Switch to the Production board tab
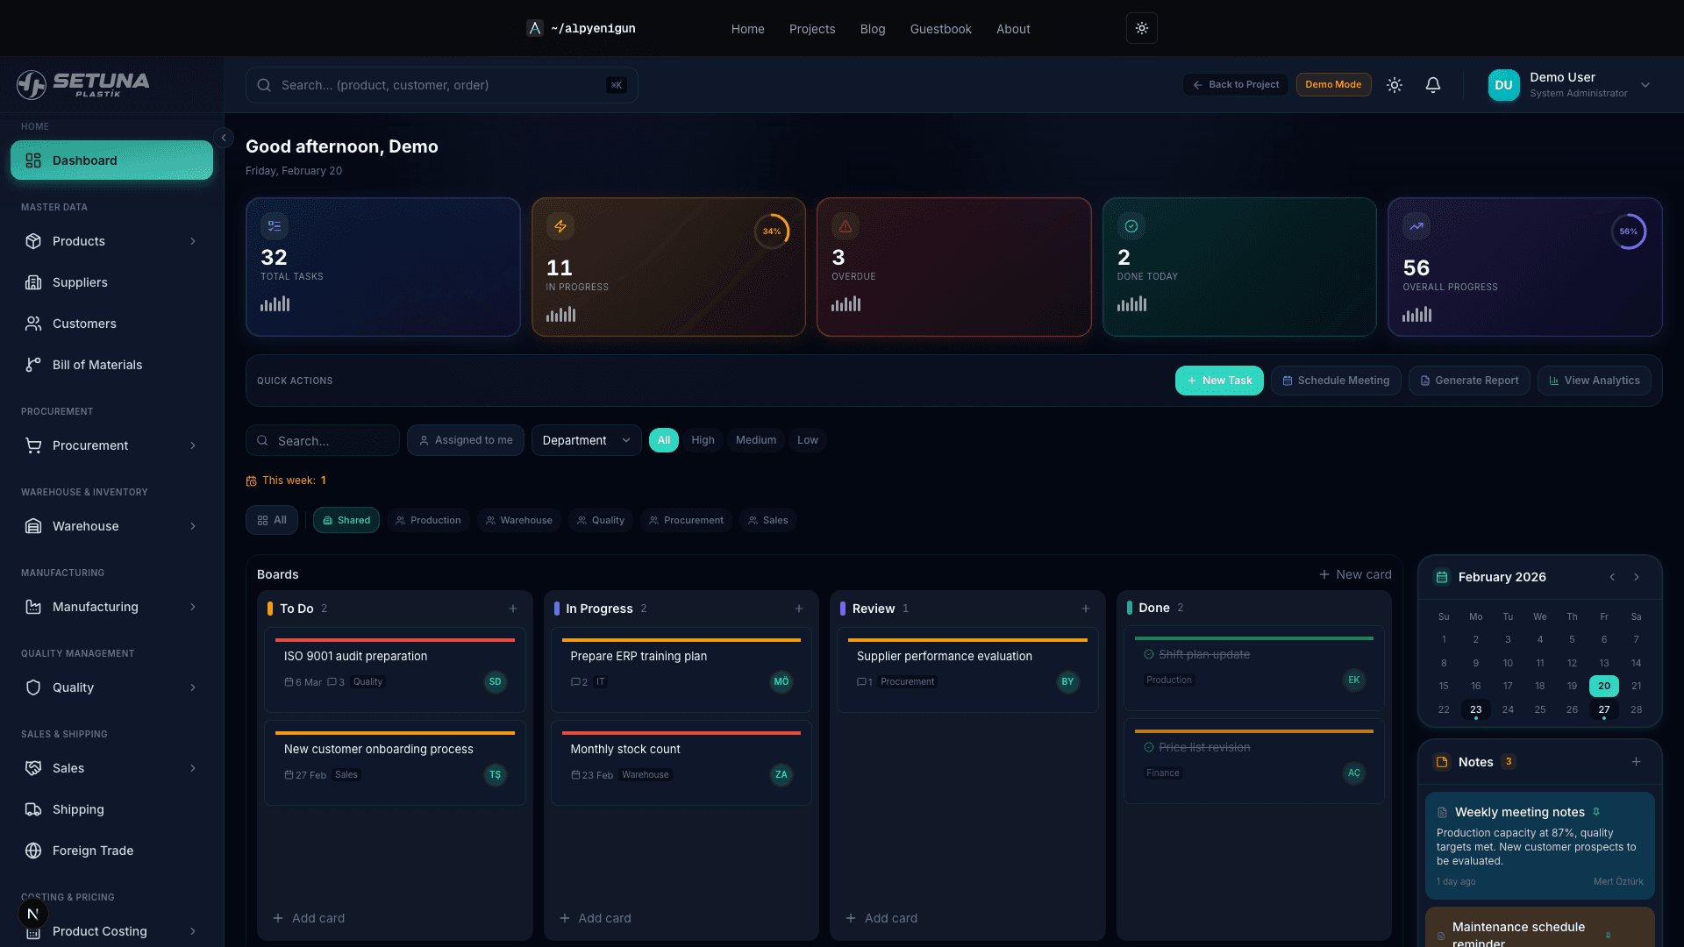The height and width of the screenshot is (947, 1684). point(428,520)
